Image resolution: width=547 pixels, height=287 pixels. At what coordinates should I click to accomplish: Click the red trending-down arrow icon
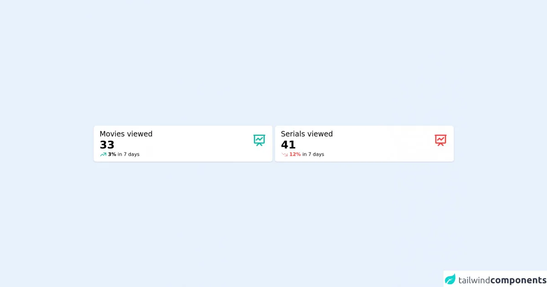tap(284, 154)
